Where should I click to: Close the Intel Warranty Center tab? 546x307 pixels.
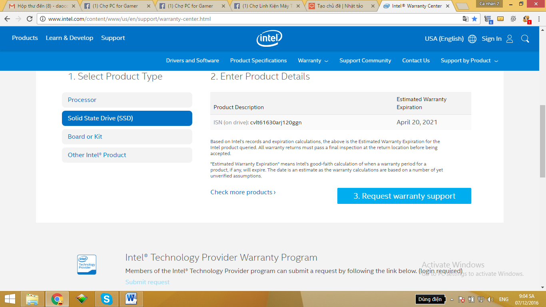click(x=447, y=6)
